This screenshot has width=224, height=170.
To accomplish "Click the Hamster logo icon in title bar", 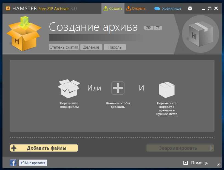I will [x=8, y=8].
